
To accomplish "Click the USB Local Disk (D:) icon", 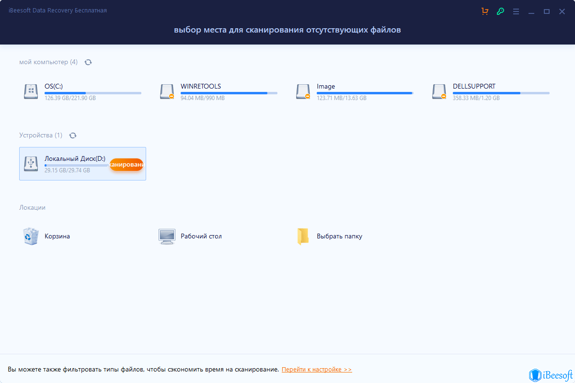I will (31, 164).
